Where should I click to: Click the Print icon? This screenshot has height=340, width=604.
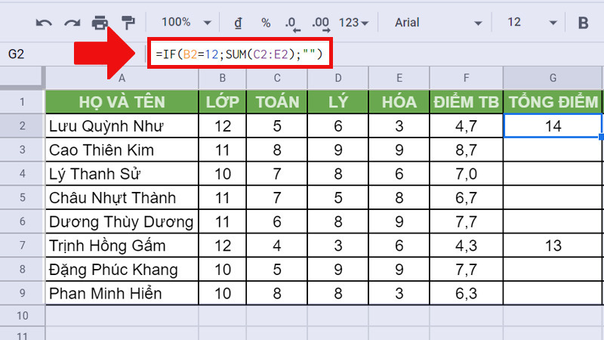coord(100,23)
